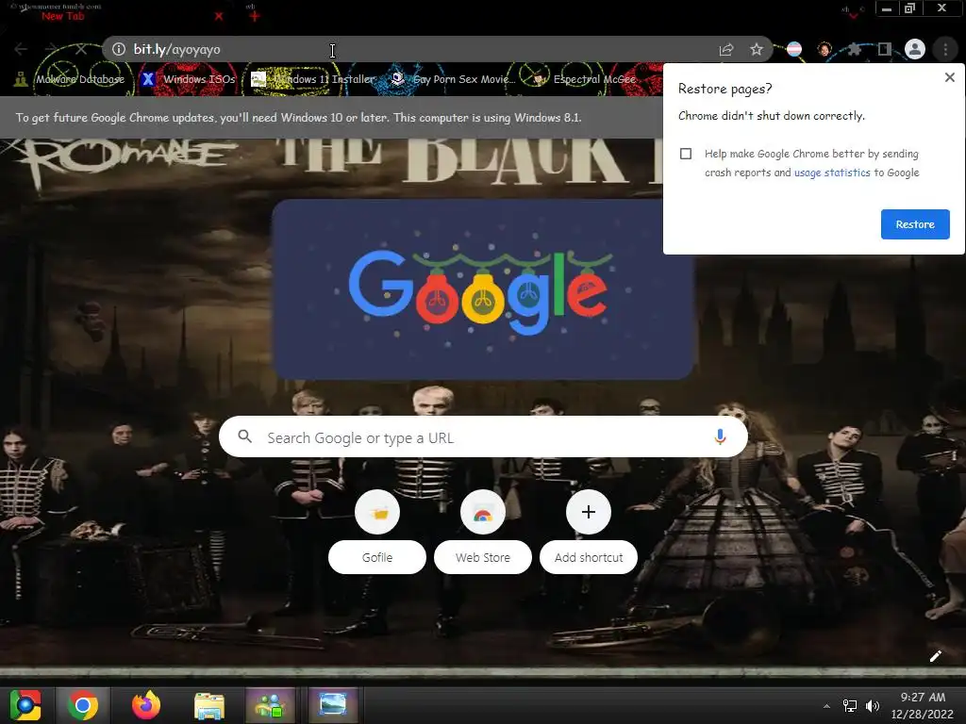This screenshot has width=966, height=724.
Task: Check the send crash reports checkbox
Action: [686, 154]
